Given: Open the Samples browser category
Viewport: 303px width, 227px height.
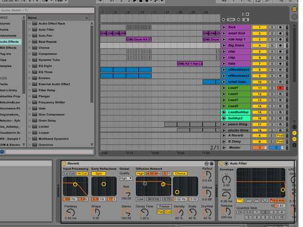Looking at the screenshot, I should [6, 65].
